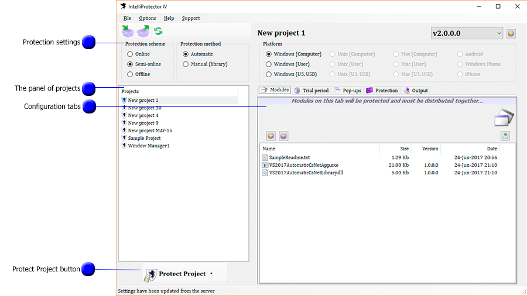Open the File menu
The height and width of the screenshot is (296, 527).
coord(127,18)
